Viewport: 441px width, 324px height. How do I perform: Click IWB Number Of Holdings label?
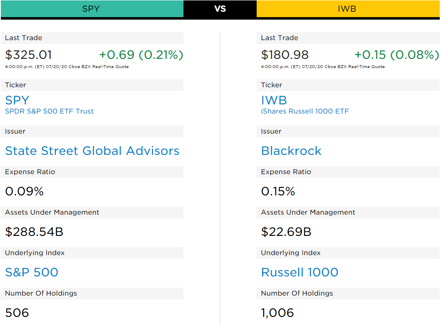pyautogui.click(x=297, y=294)
